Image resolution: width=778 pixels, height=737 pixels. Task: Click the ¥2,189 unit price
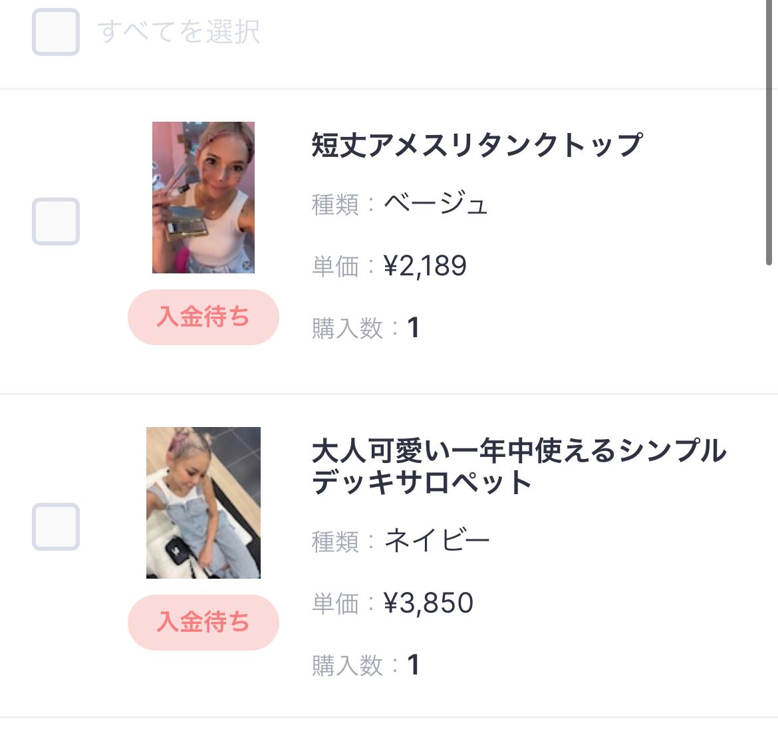(x=425, y=266)
